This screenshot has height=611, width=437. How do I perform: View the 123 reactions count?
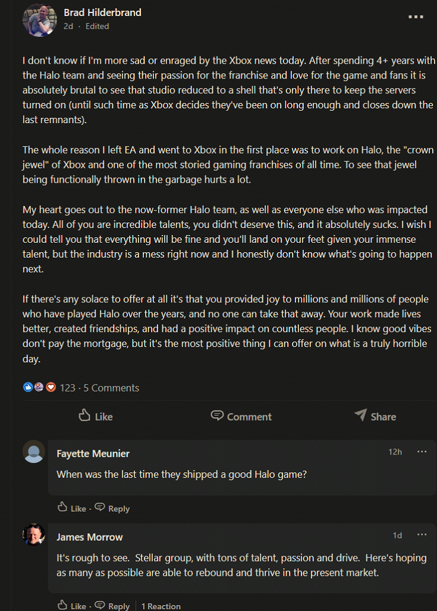pos(67,388)
